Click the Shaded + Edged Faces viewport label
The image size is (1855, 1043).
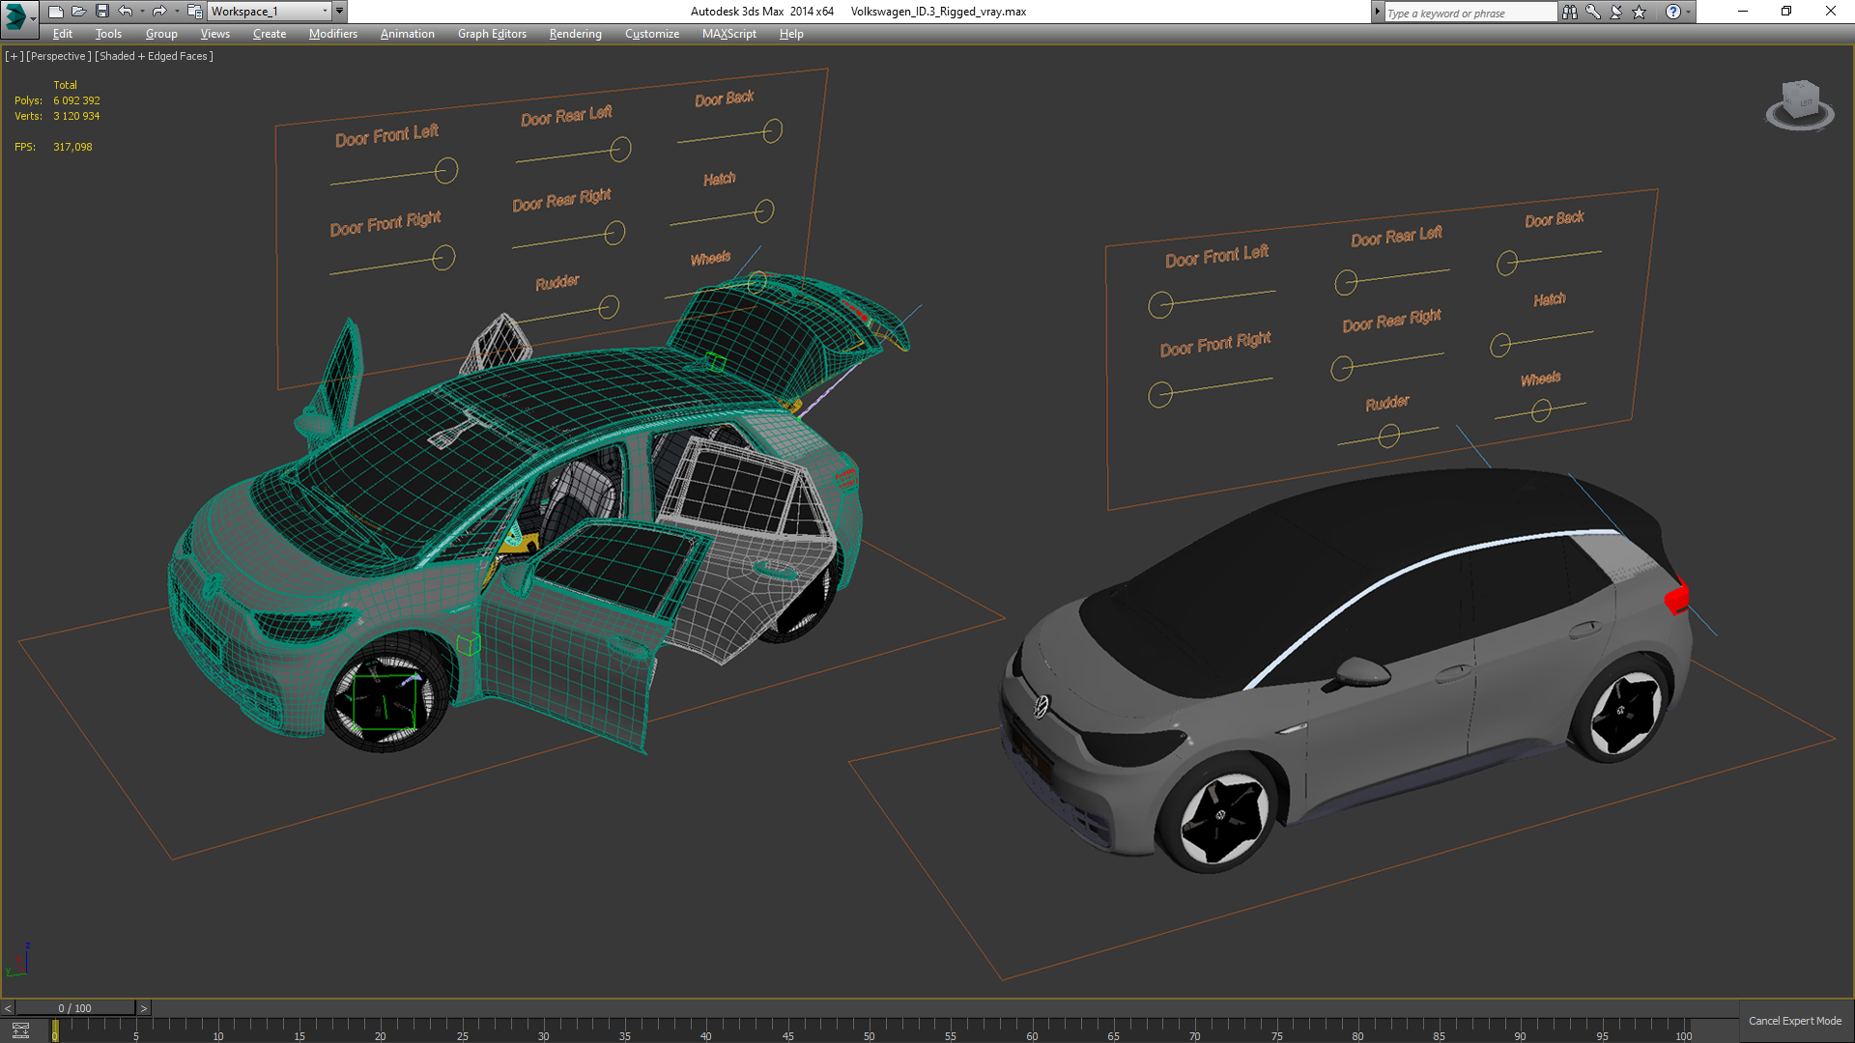point(154,56)
